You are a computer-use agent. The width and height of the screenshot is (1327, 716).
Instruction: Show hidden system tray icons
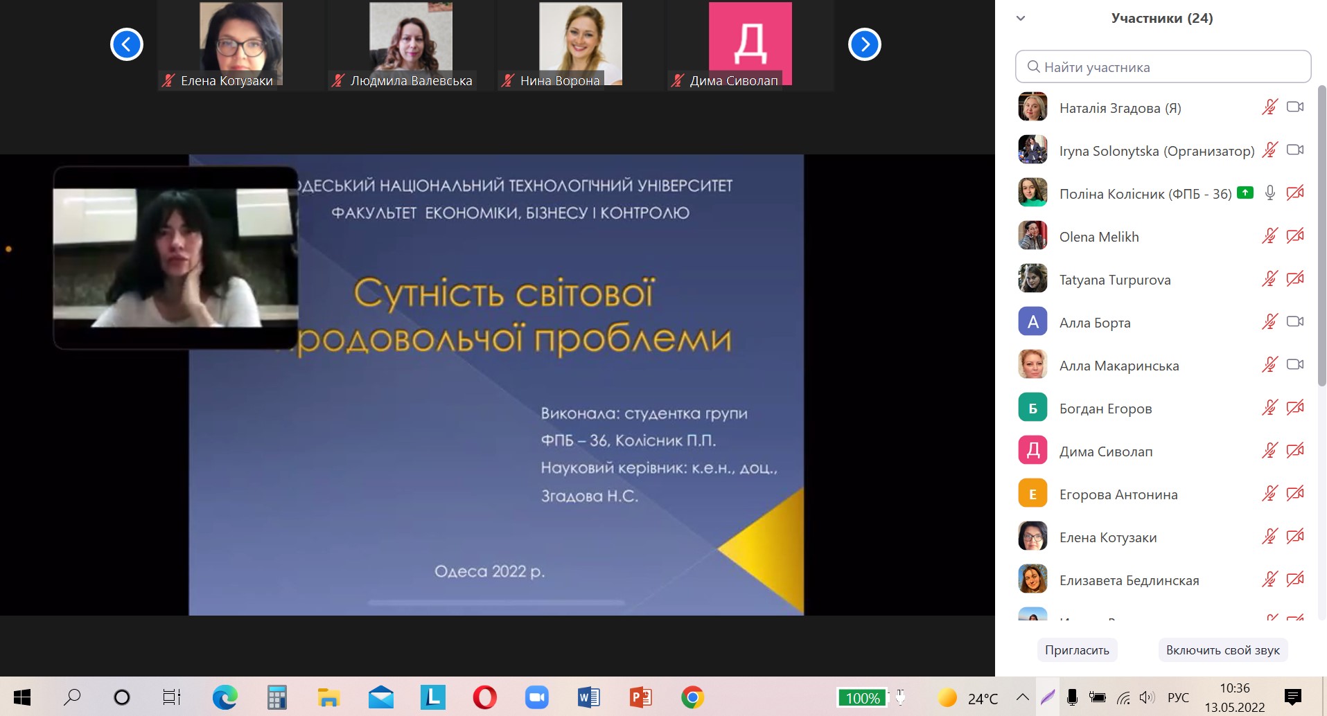click(x=1022, y=697)
